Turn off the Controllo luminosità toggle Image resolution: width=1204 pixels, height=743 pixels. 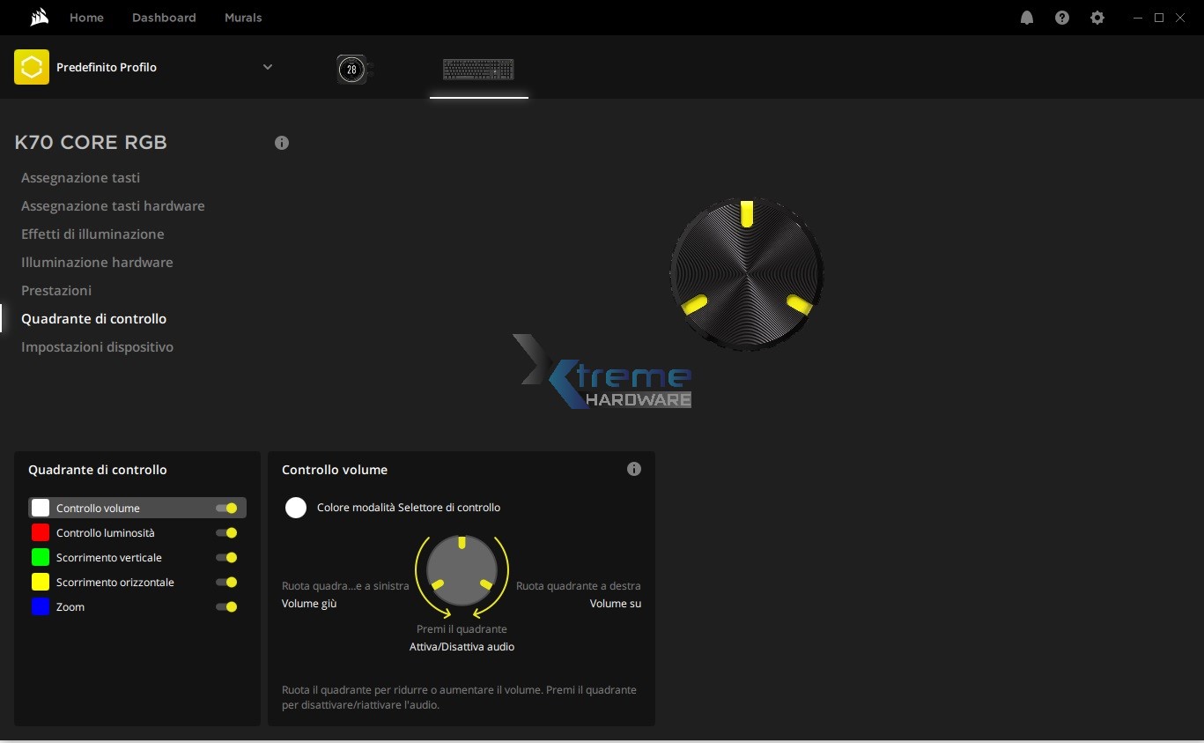click(227, 533)
